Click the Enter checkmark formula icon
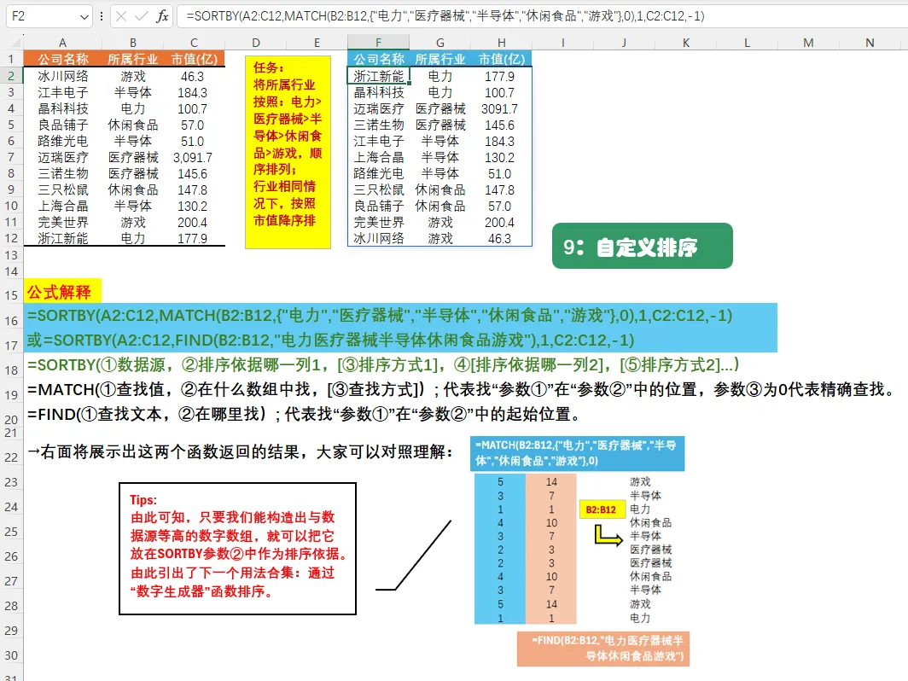The width and height of the screenshot is (908, 681). point(141,16)
